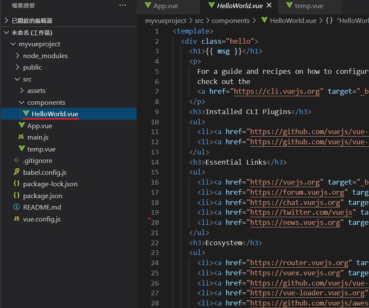The image size is (369, 308).
Task: Click JS icon beside main.js
Action: [21, 137]
